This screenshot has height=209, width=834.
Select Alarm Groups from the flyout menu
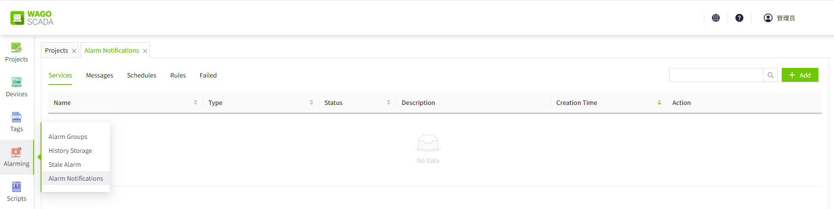tap(68, 137)
